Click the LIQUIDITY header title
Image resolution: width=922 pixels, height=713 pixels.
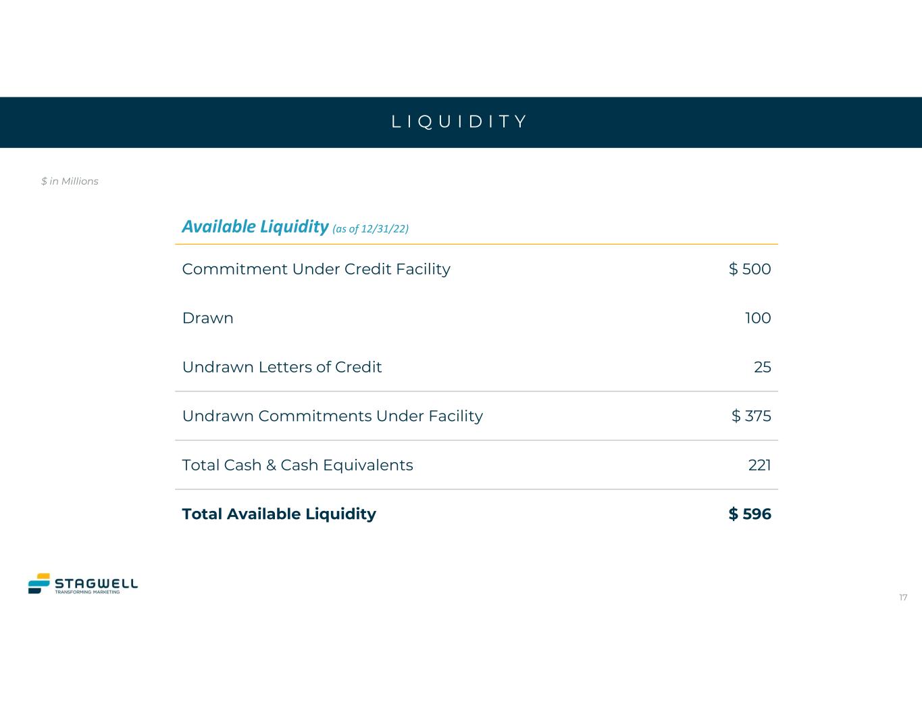click(460, 122)
